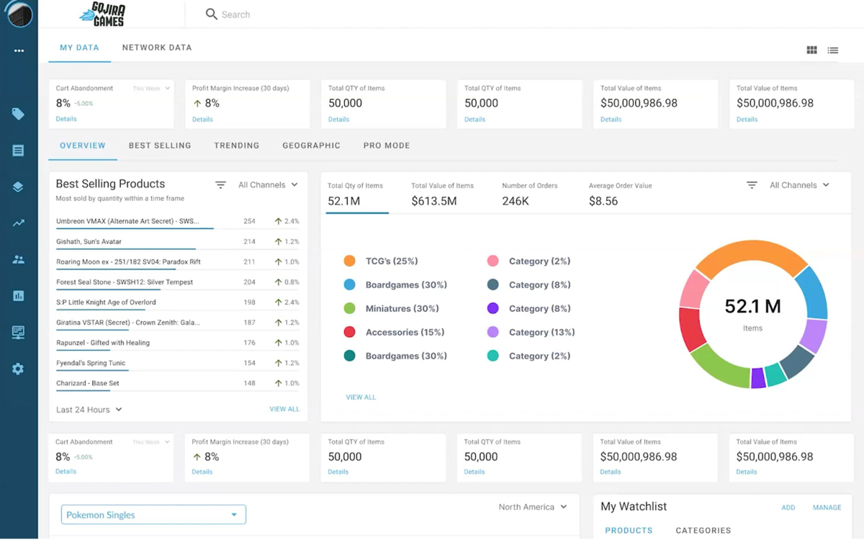This screenshot has height=540, width=864.
Task: Click the light purple Category (13%) swatch
Action: click(x=492, y=332)
